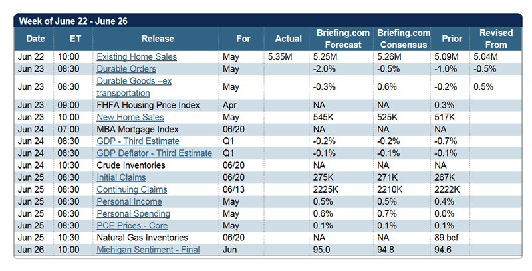Open the Initial Claims link
Viewport: 532px width, 271px height.
121,177
